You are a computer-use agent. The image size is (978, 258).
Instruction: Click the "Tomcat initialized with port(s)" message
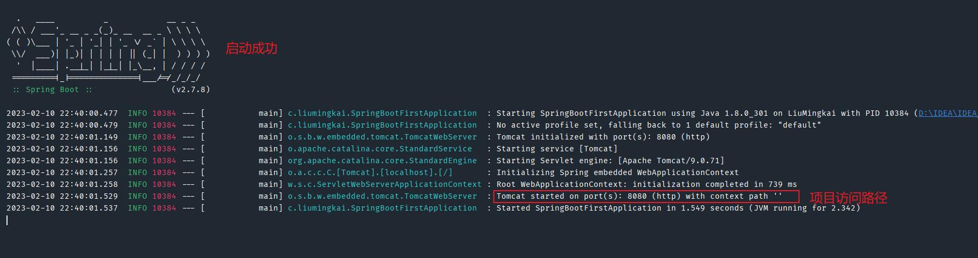[x=603, y=137]
